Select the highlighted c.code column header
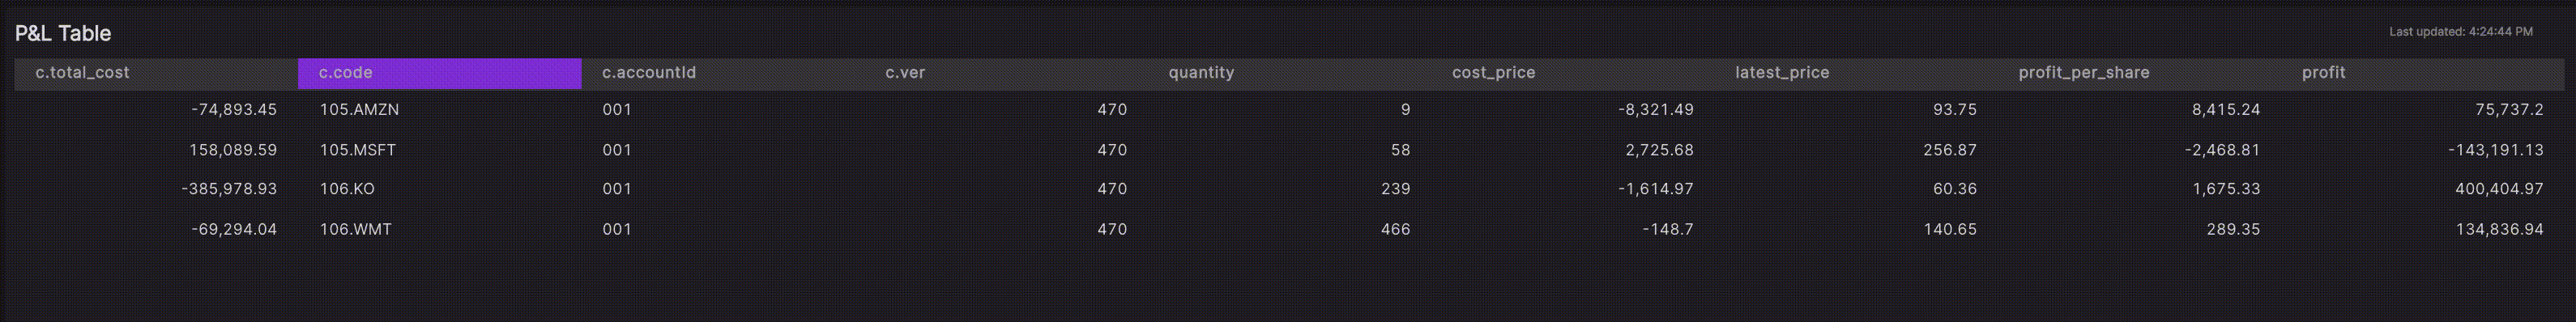The height and width of the screenshot is (322, 2576). click(439, 73)
